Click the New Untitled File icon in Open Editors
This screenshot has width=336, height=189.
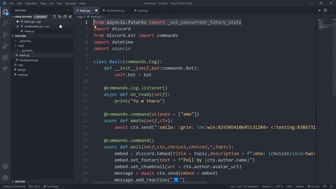[x=54, y=17]
